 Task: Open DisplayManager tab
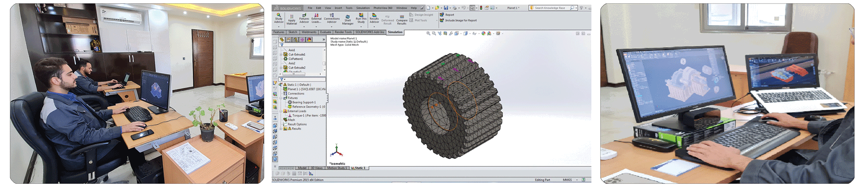coord(308,39)
